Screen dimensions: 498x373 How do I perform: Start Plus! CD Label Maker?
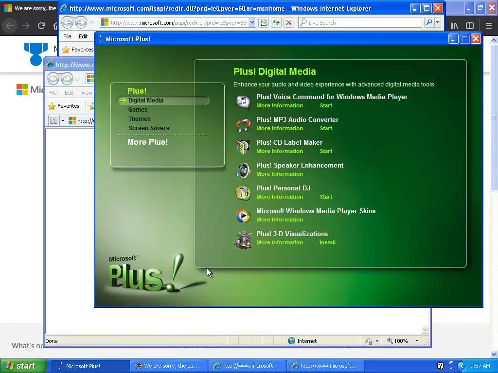(x=326, y=151)
